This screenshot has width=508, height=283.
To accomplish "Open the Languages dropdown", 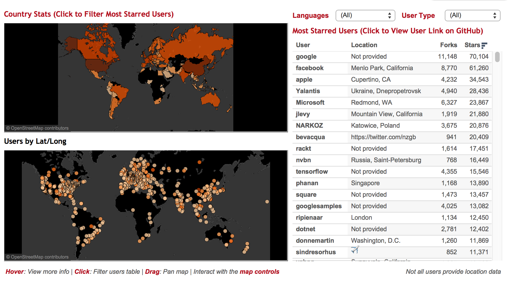I will click(x=365, y=16).
